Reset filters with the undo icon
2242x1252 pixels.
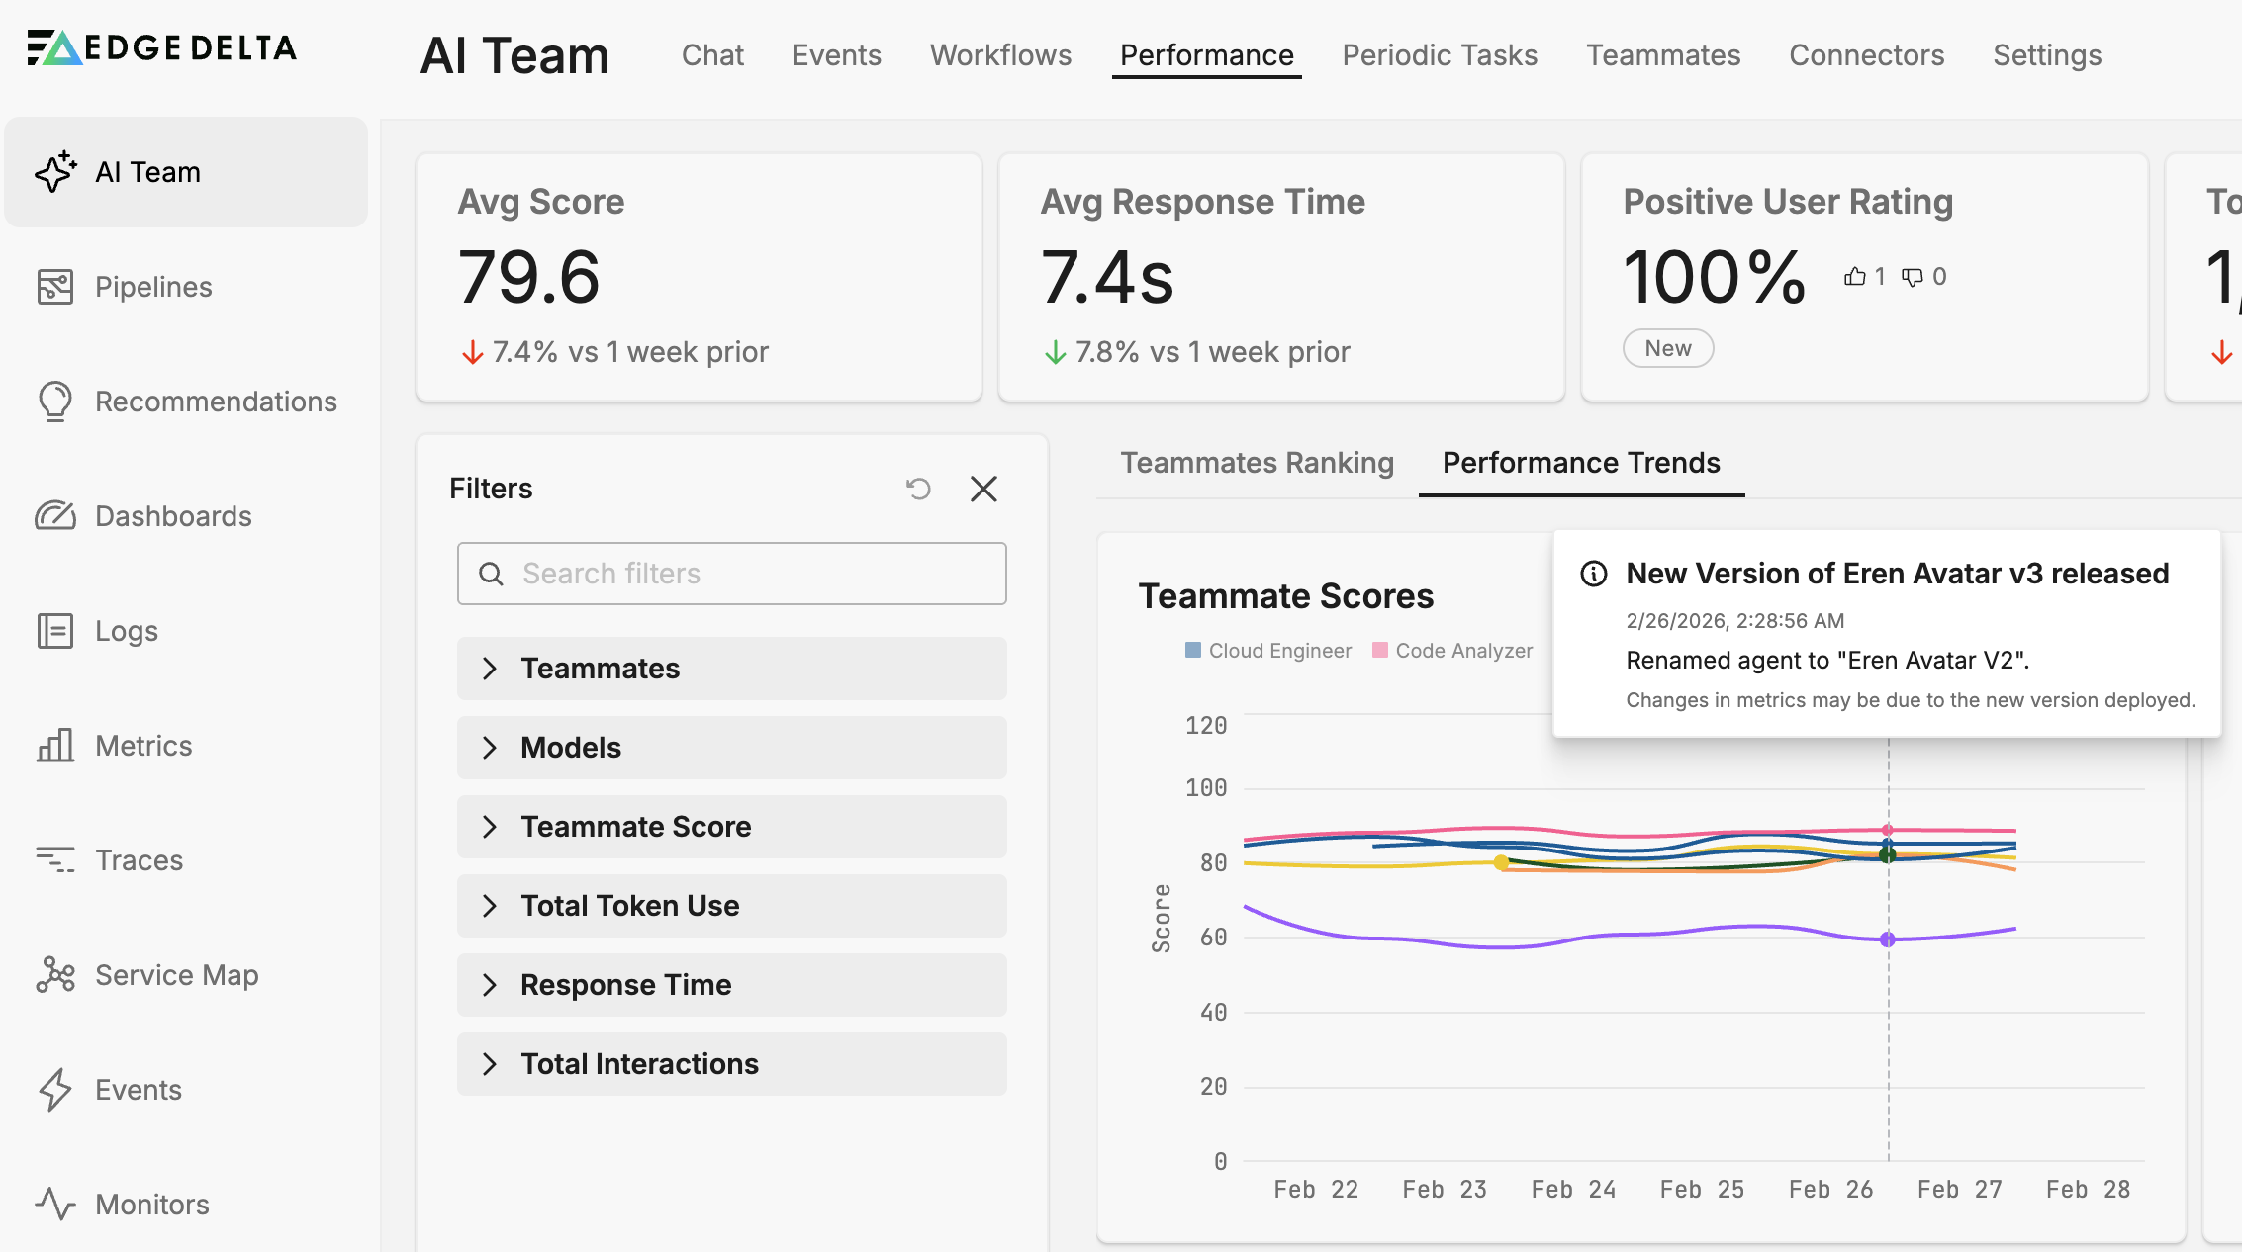pyautogui.click(x=918, y=489)
